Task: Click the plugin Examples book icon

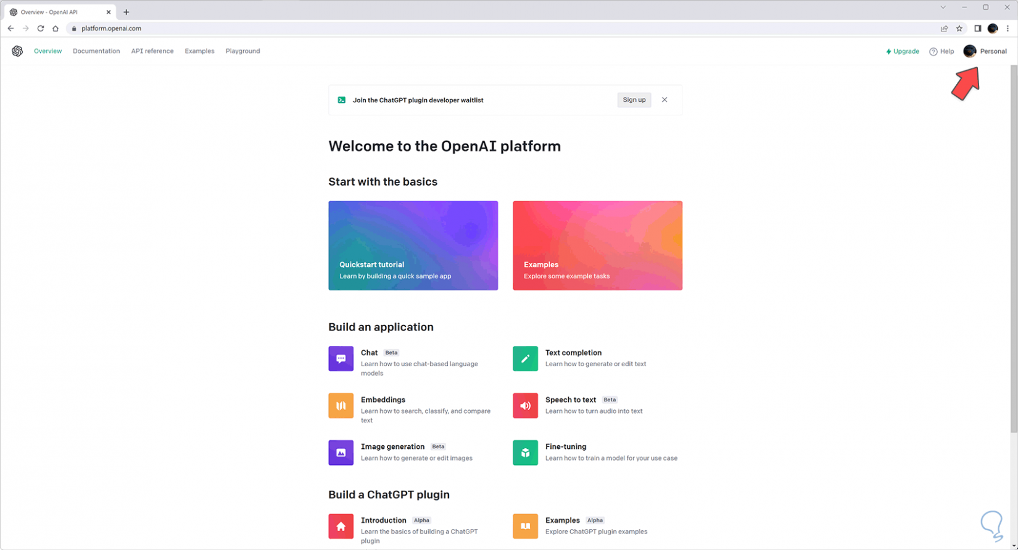Action: click(526, 527)
